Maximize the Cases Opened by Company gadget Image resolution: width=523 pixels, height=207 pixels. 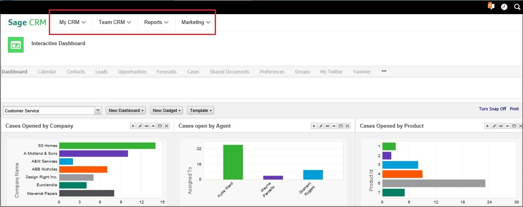(x=160, y=126)
